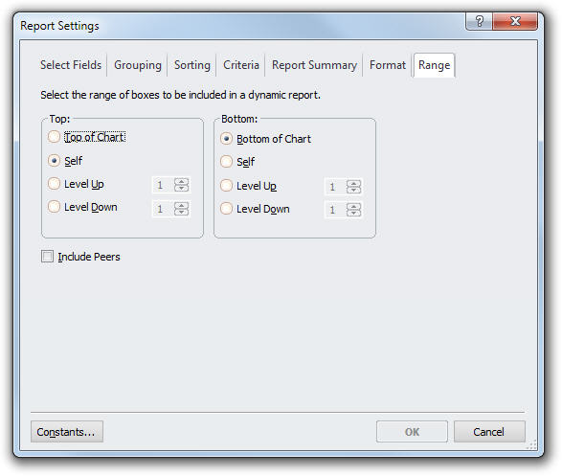
Task: Close the Report Settings dialog
Action: [x=515, y=21]
